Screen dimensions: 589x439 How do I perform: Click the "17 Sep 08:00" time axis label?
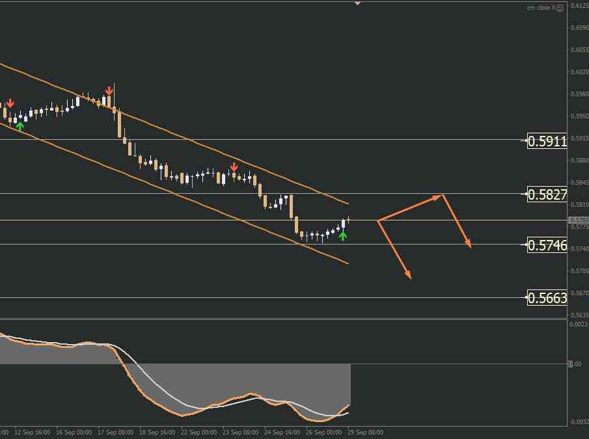point(115,432)
